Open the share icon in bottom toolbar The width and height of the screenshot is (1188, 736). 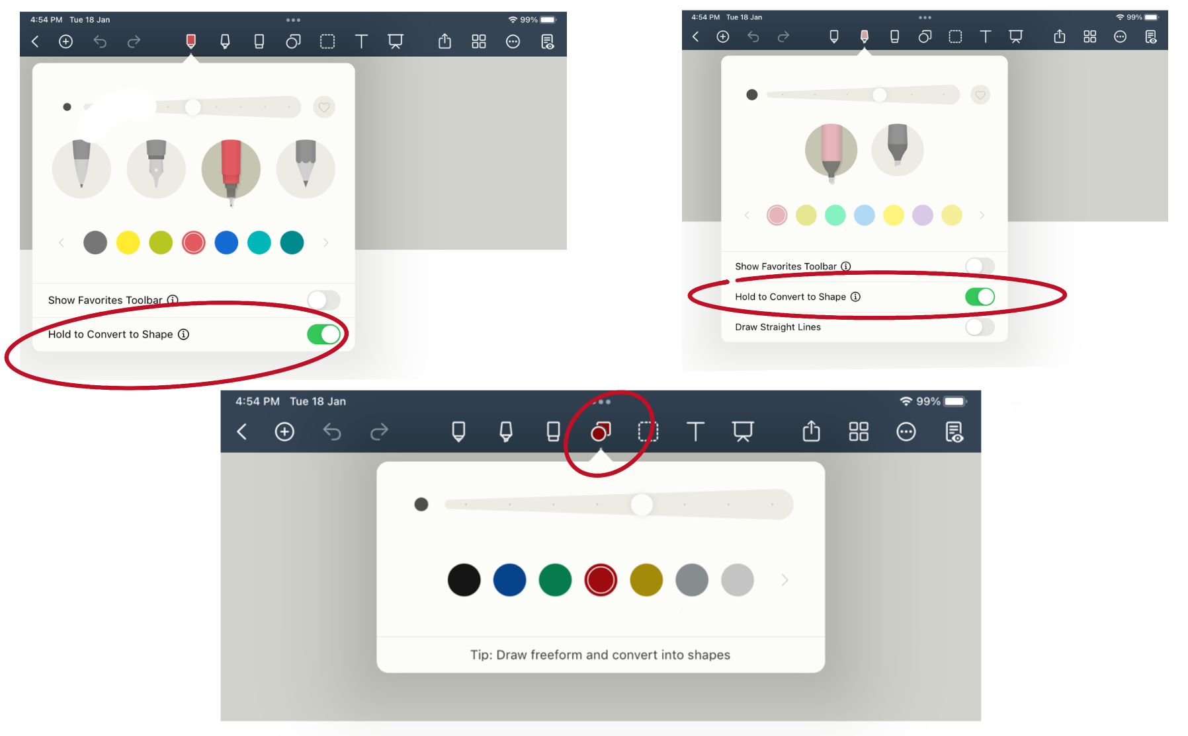click(x=811, y=431)
